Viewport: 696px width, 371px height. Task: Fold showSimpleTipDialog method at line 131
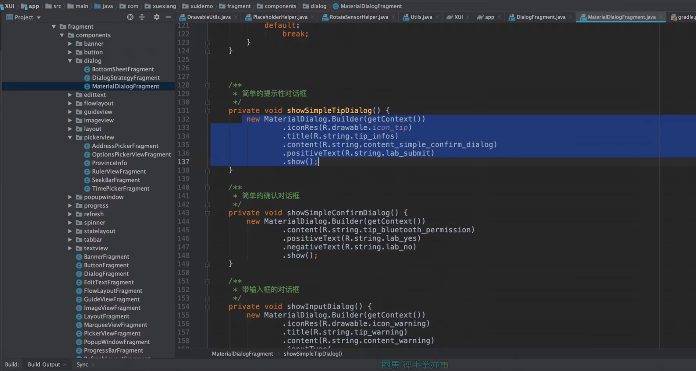[207, 111]
